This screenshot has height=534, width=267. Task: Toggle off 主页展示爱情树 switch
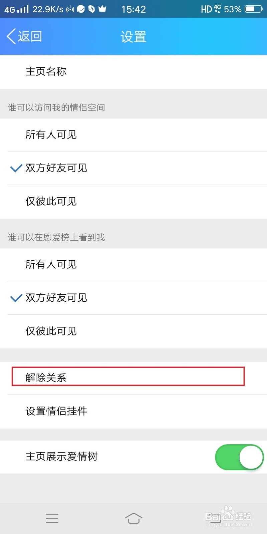(x=239, y=457)
